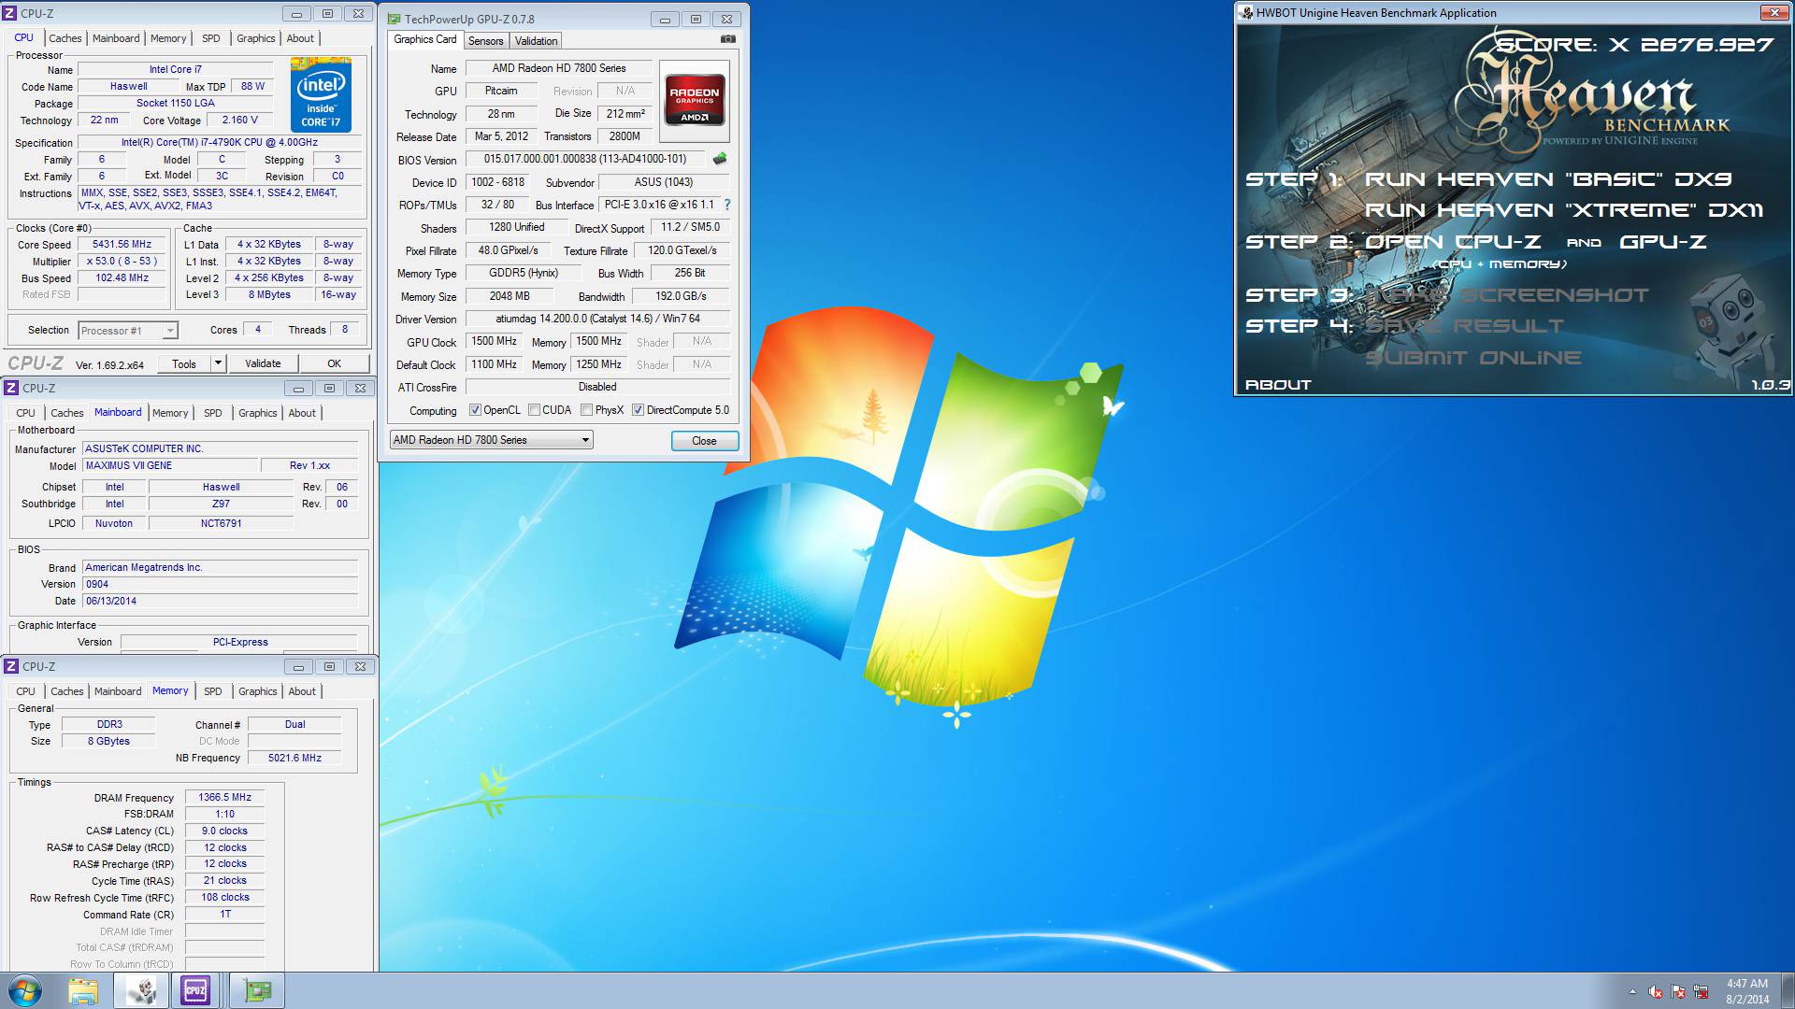
Task: Click the Action Center flag tray icon
Action: point(1678,992)
